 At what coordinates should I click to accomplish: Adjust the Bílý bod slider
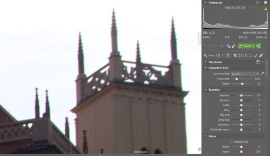tap(241, 115)
